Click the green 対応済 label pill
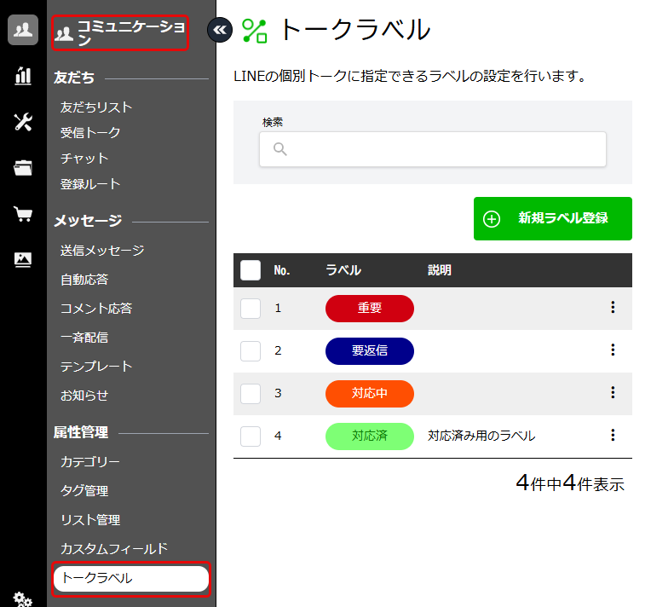The width and height of the screenshot is (651, 607). coord(370,436)
